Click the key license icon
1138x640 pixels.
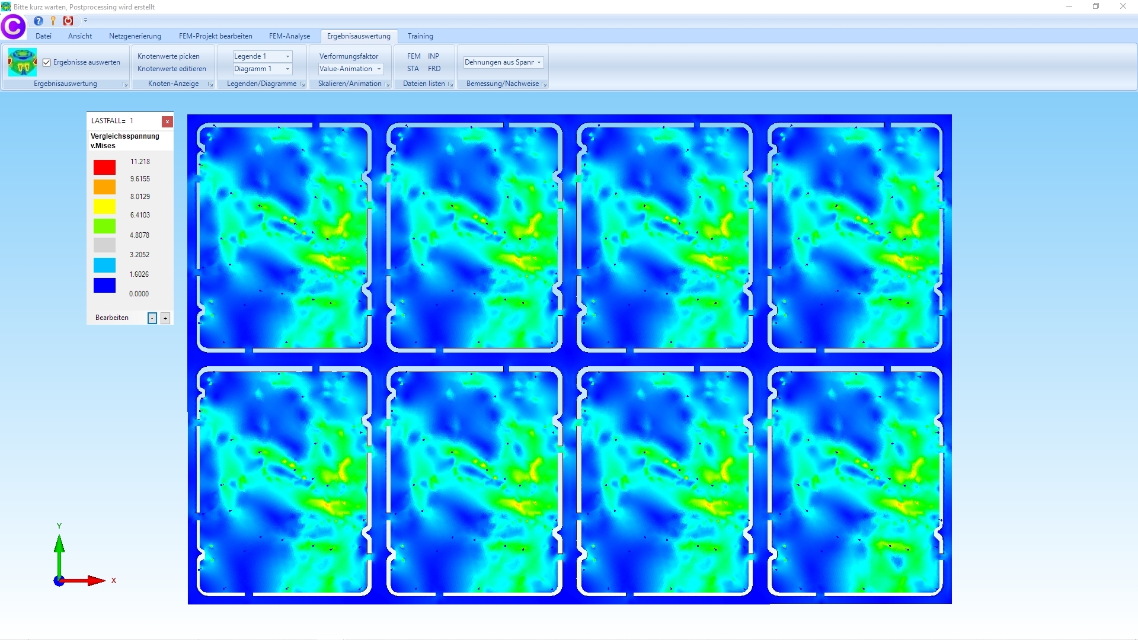53,21
